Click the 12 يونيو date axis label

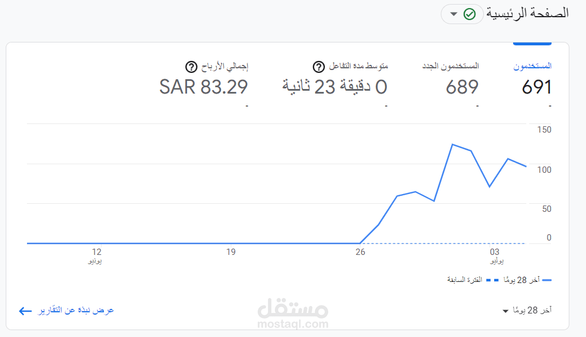tap(96, 256)
